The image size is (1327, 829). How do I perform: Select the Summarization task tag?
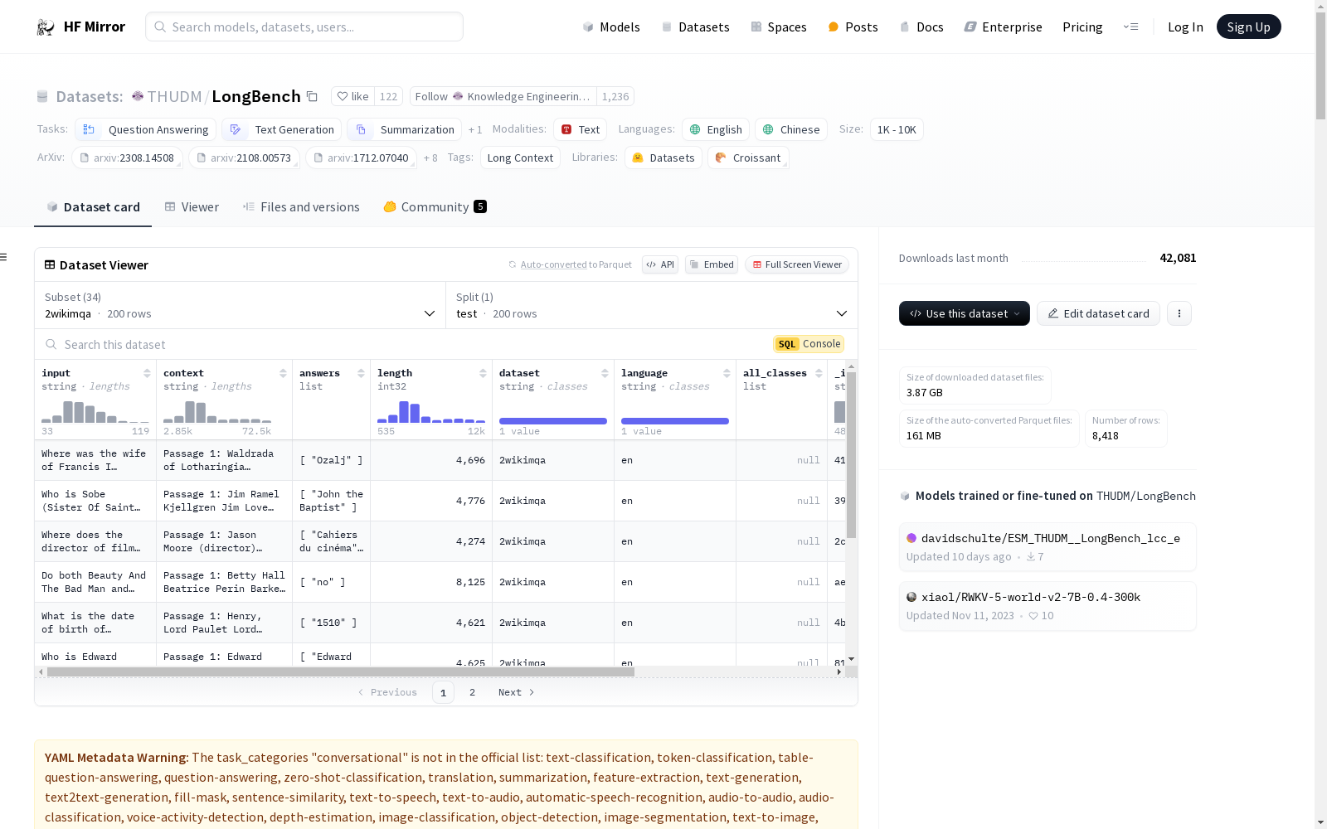tap(404, 129)
